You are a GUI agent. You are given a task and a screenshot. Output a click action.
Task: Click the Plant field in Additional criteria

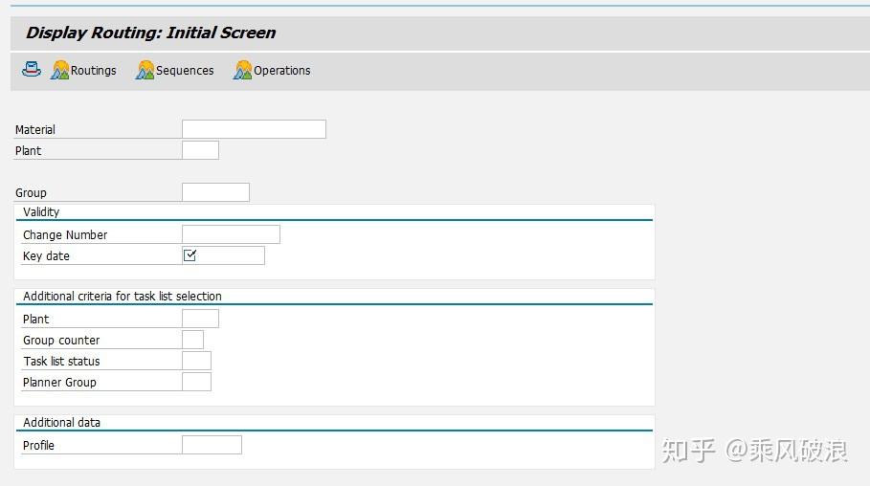(x=200, y=319)
